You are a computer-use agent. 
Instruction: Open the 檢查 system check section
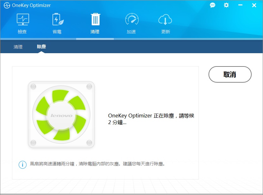point(22,24)
